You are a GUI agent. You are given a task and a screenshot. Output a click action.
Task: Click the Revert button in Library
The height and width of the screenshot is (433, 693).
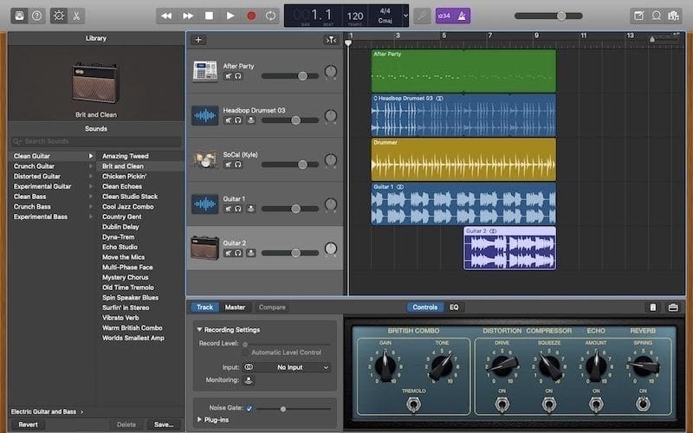click(28, 424)
